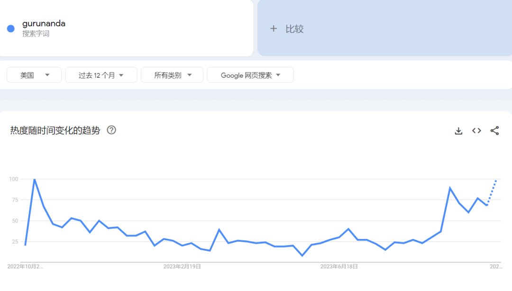The image size is (512, 291).
Task: Click the 2023年6月18日 axis date label
Action: (339, 267)
